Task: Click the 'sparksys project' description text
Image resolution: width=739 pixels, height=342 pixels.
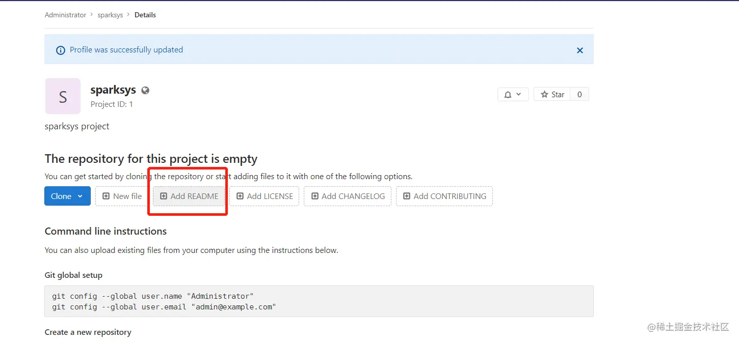Action: click(77, 126)
